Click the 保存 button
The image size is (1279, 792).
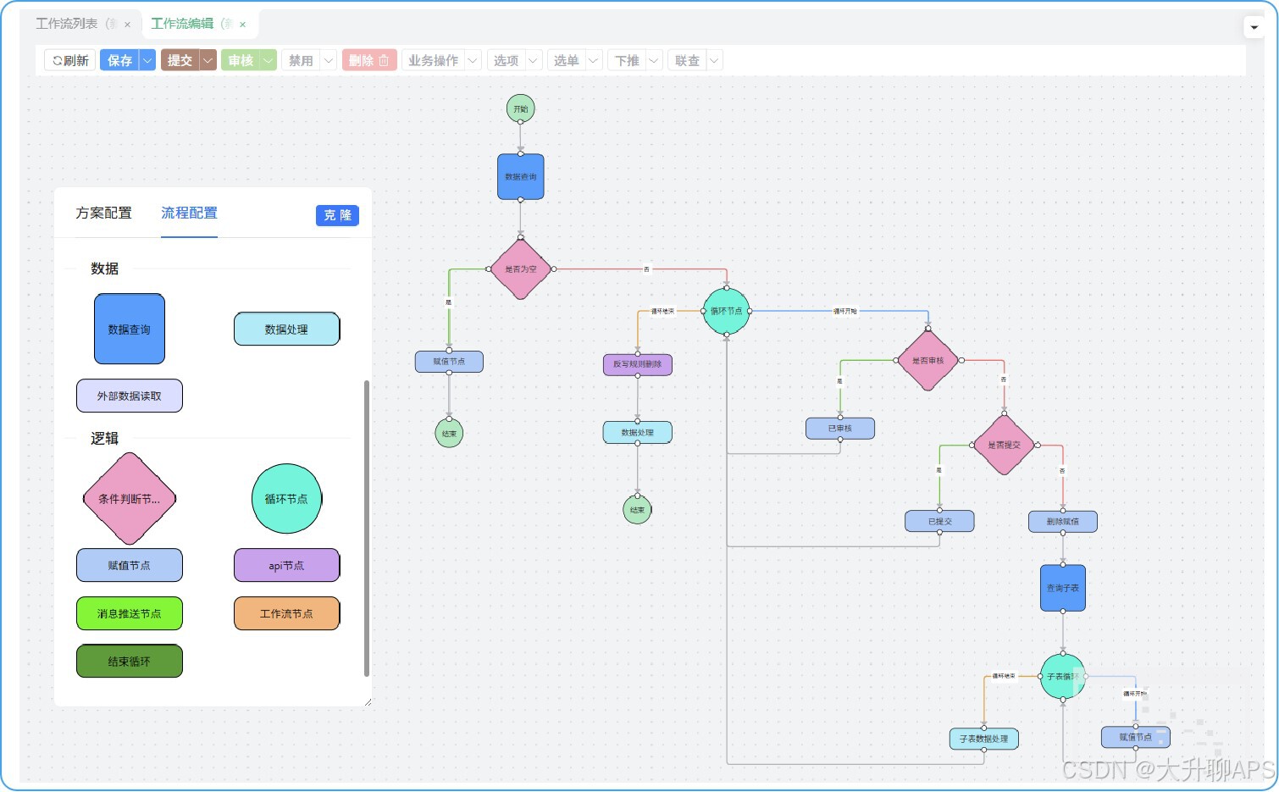click(x=119, y=60)
